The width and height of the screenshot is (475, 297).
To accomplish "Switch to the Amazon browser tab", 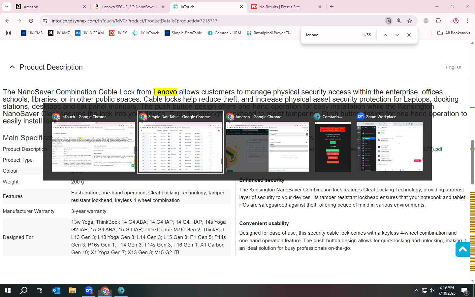I will click(x=51, y=7).
